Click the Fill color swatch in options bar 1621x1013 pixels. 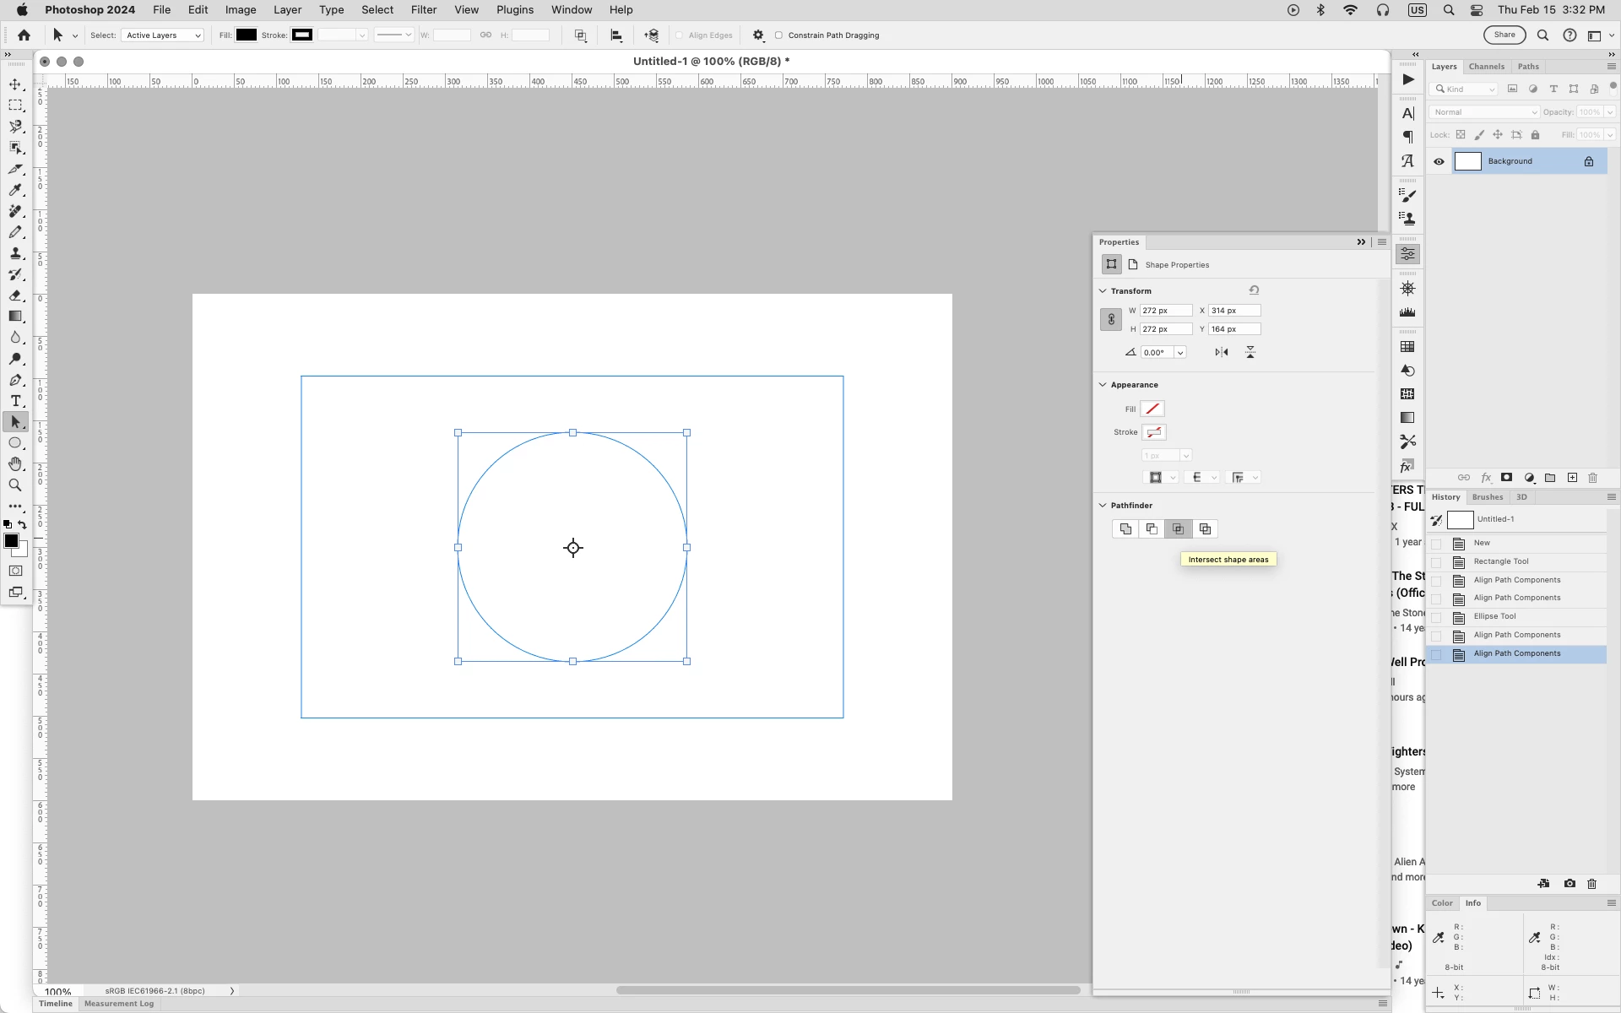tap(247, 35)
